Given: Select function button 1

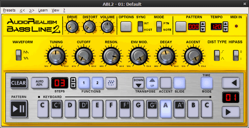Looking at the screenshot, I should point(84,83).
